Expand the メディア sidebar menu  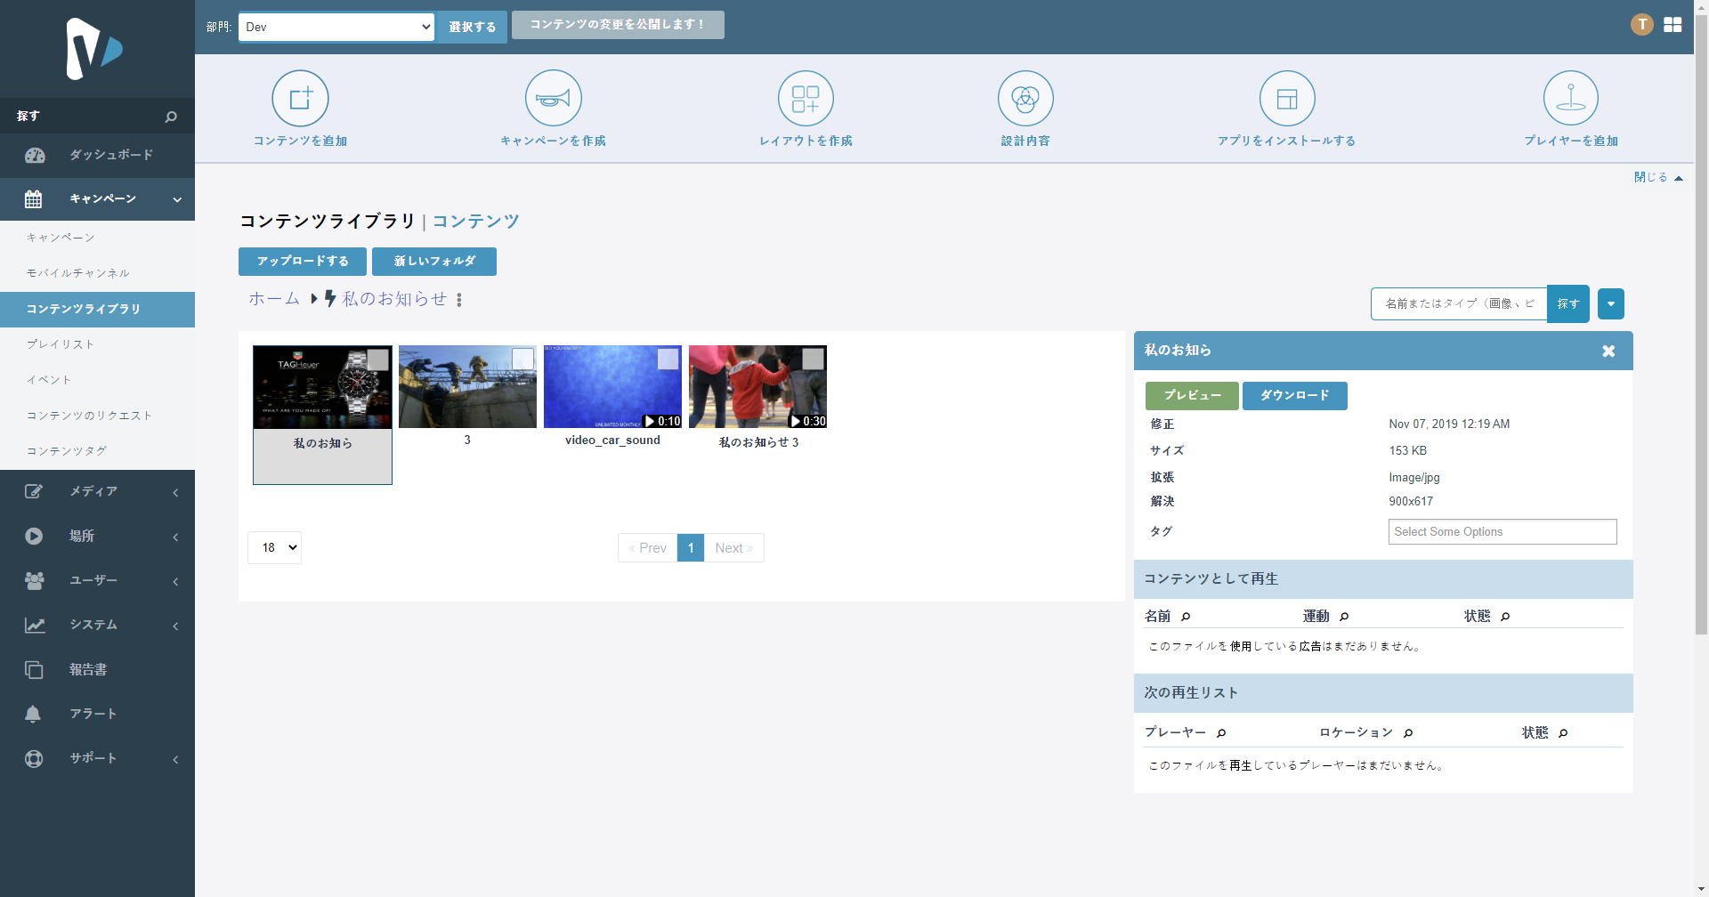click(x=97, y=491)
